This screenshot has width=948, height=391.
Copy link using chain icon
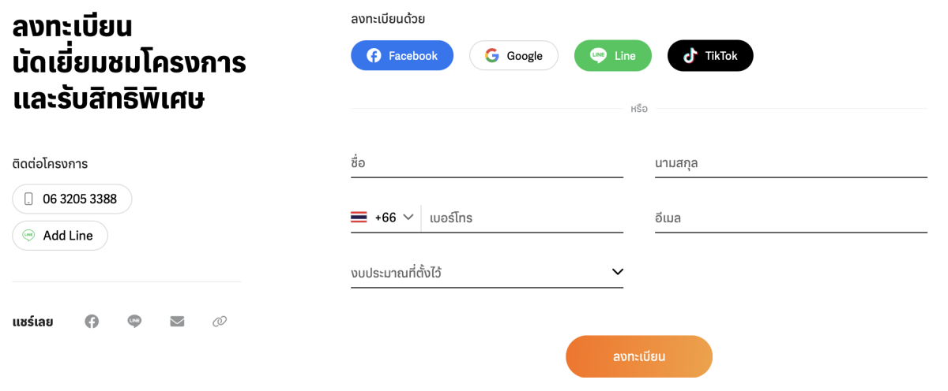(x=220, y=322)
